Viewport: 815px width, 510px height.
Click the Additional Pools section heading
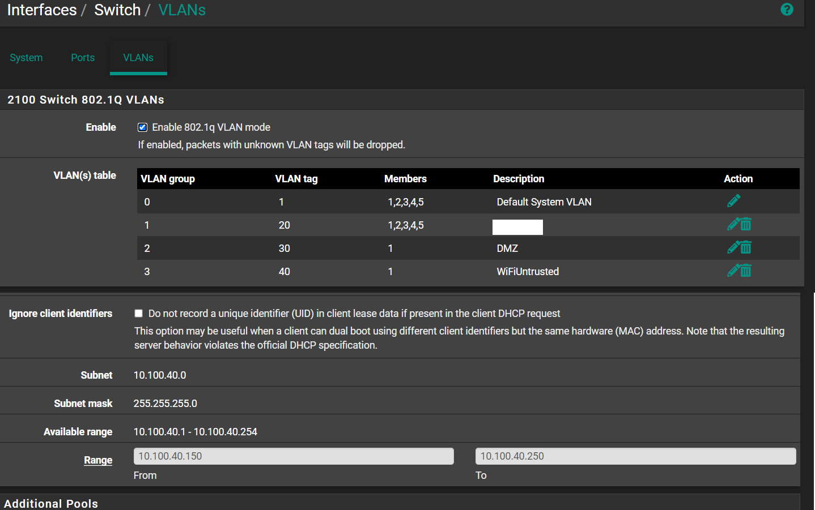click(x=51, y=503)
